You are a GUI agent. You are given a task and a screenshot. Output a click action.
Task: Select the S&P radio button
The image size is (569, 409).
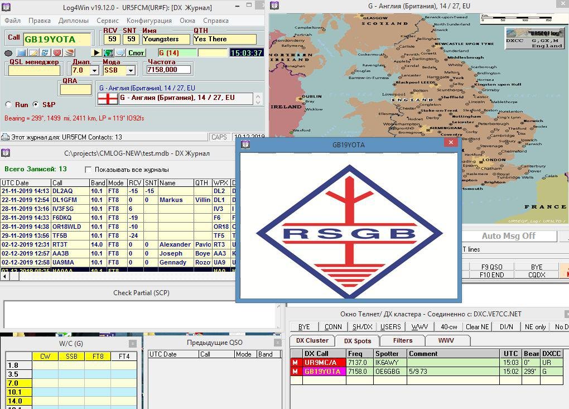(36, 104)
